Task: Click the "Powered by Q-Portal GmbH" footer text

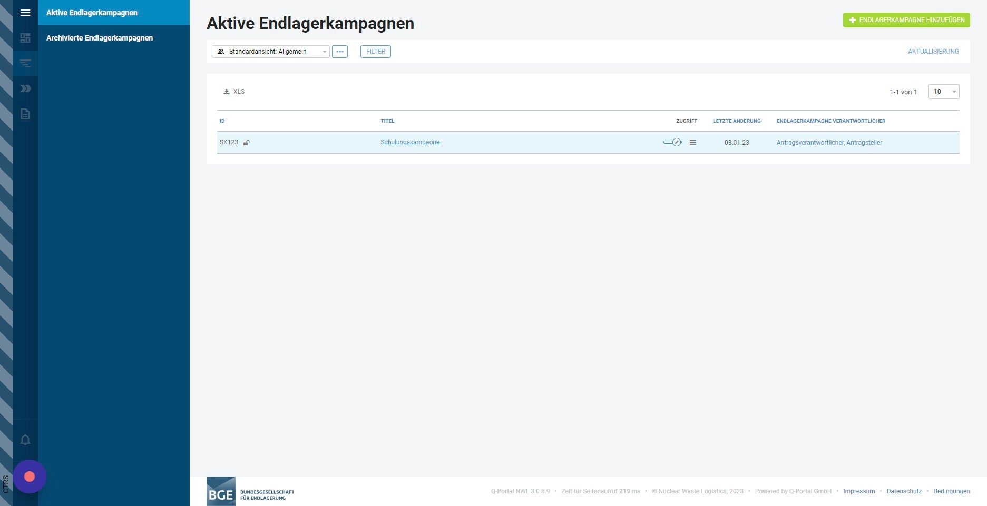Action: [x=793, y=491]
